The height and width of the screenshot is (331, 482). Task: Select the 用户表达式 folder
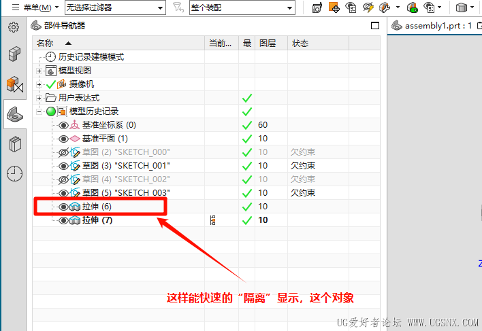click(79, 98)
